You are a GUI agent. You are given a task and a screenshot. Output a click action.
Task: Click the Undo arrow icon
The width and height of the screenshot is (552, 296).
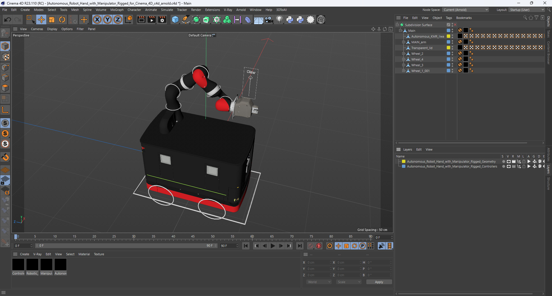(8, 20)
